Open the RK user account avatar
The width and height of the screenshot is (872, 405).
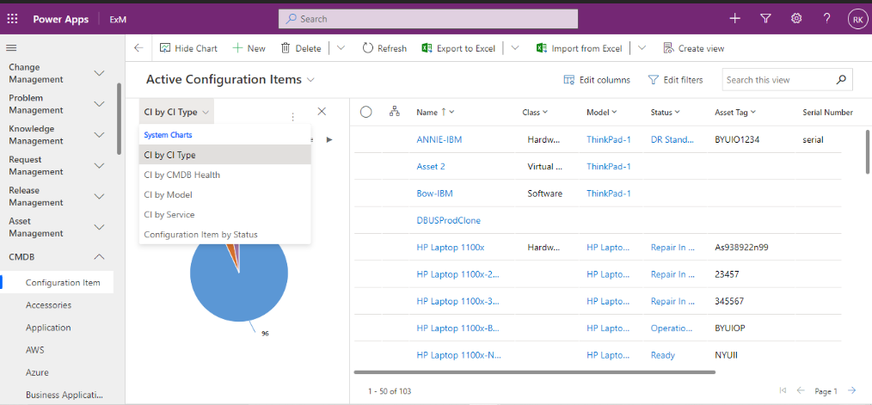(857, 19)
